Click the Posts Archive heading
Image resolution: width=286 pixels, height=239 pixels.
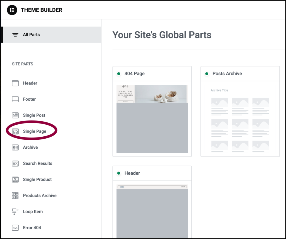point(227,74)
